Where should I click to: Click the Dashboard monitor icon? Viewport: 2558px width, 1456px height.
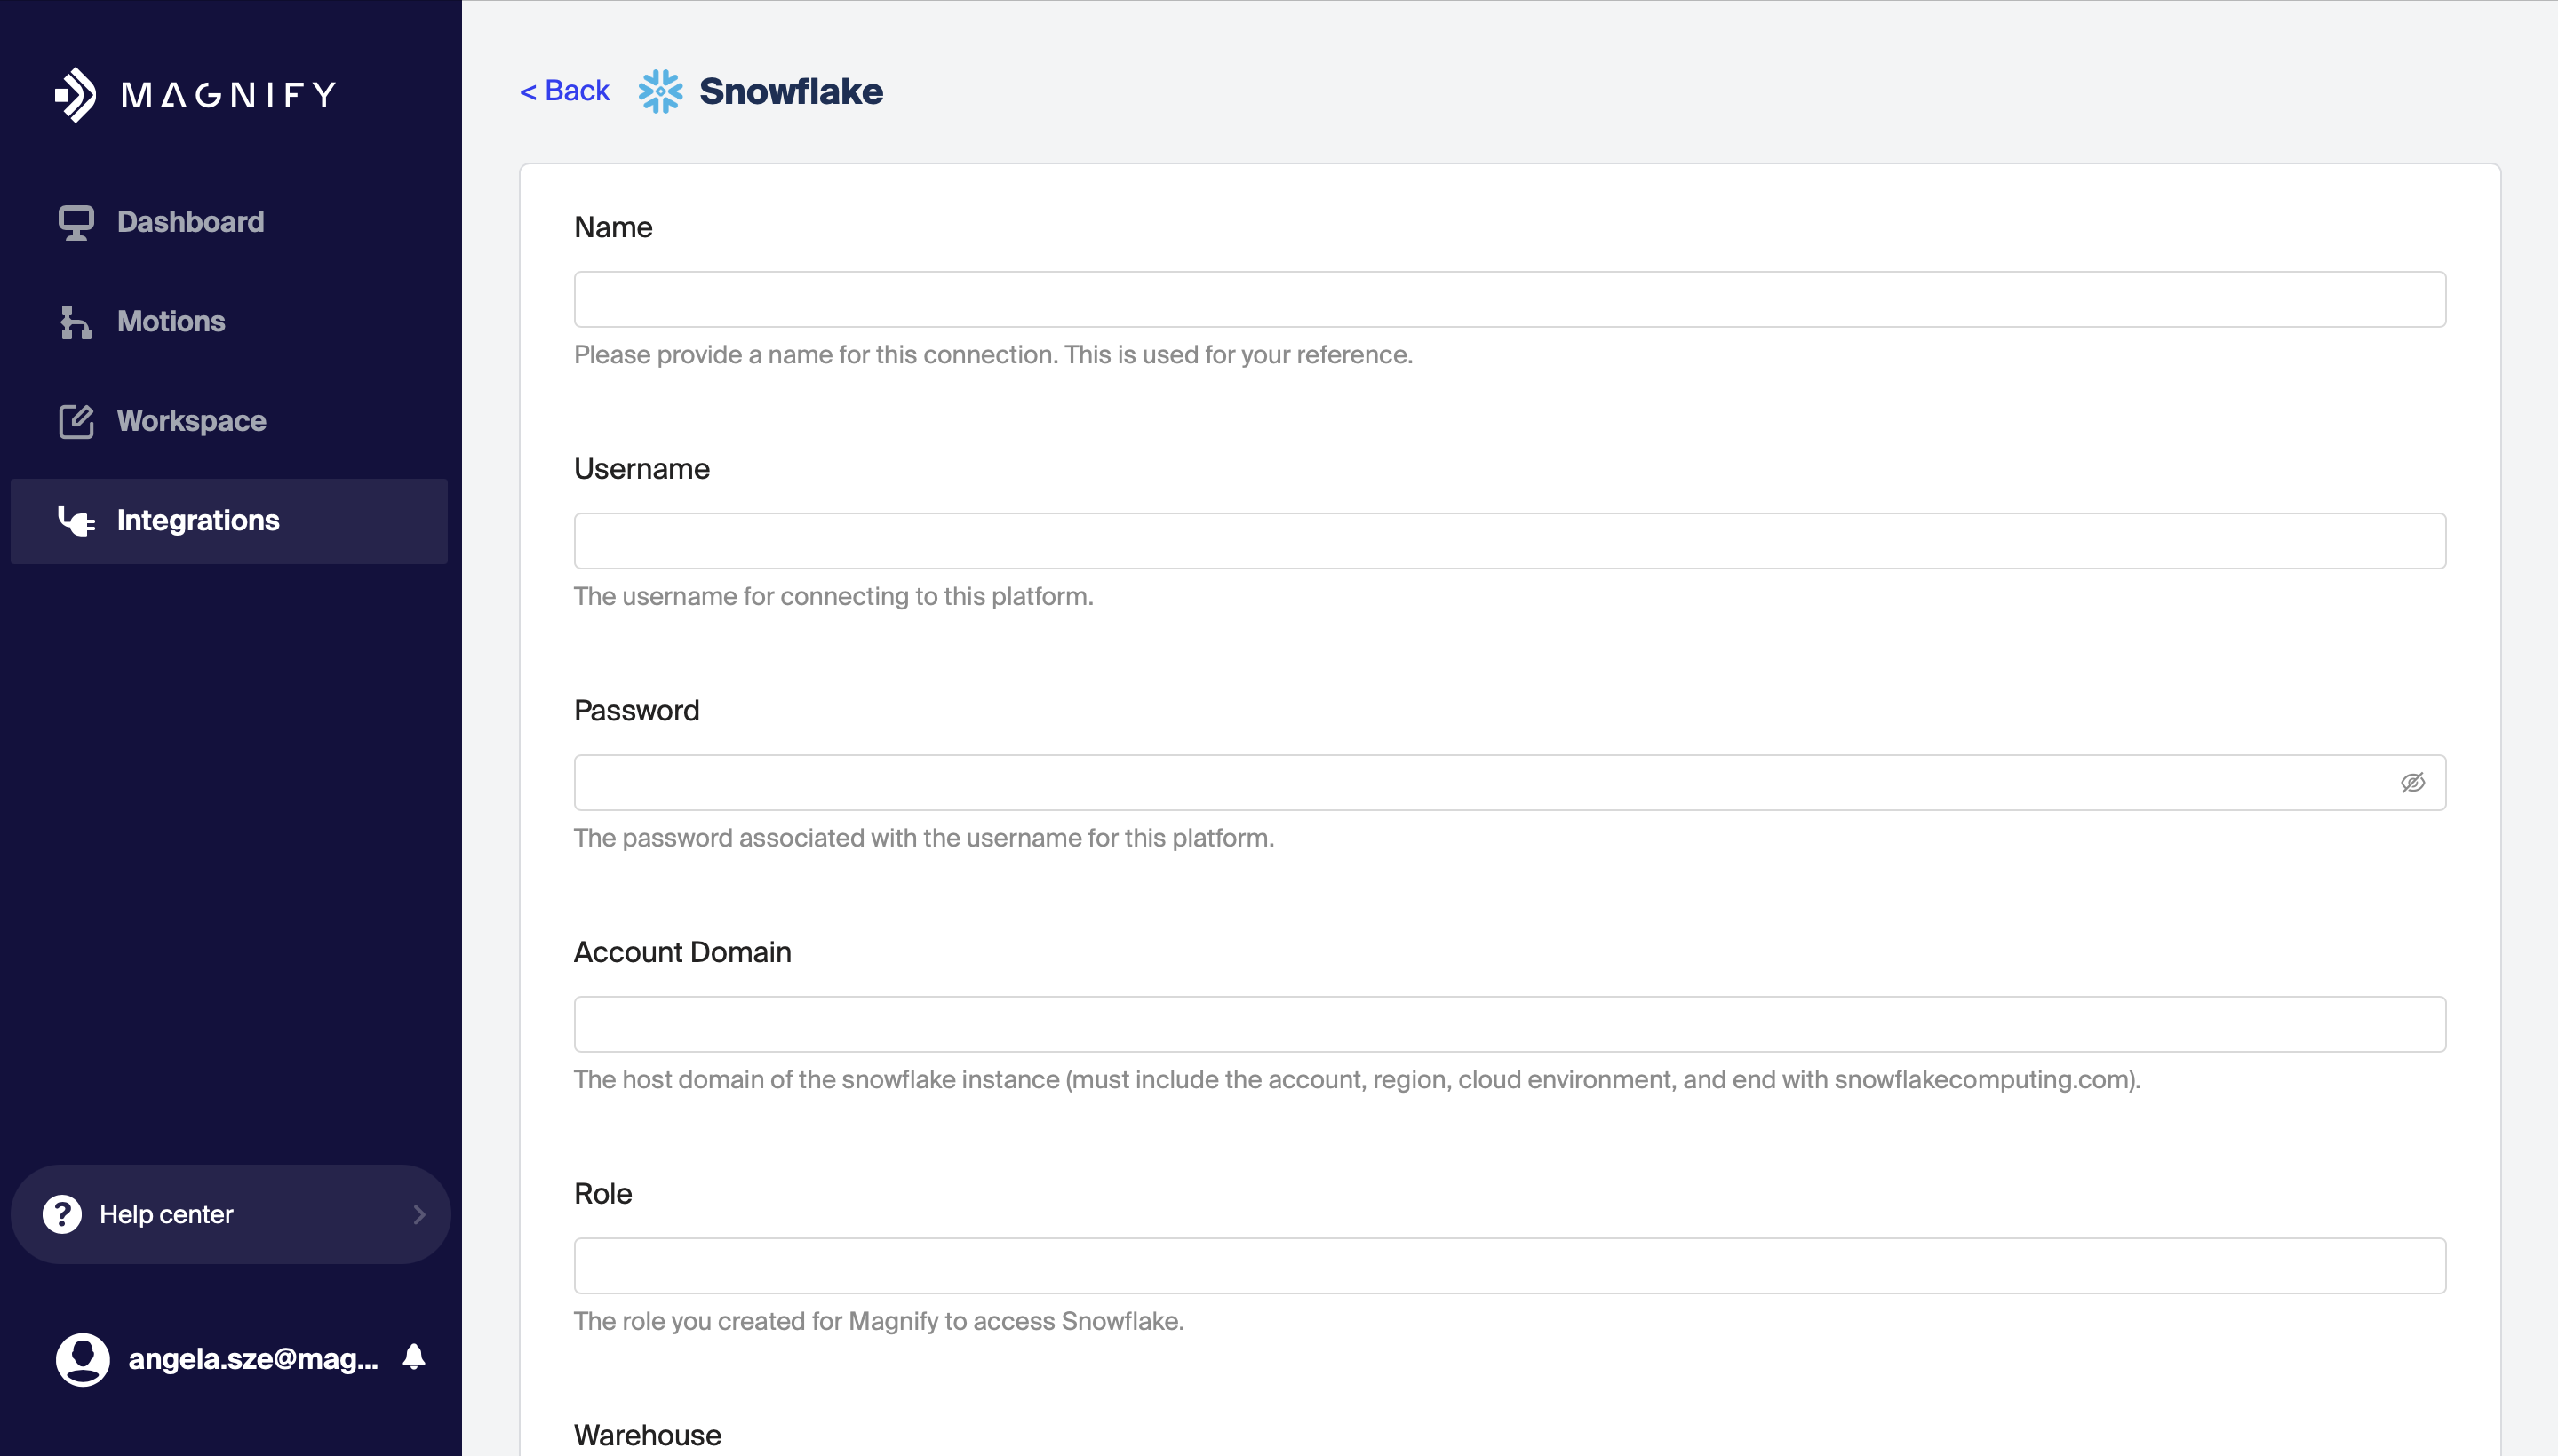pos(76,222)
